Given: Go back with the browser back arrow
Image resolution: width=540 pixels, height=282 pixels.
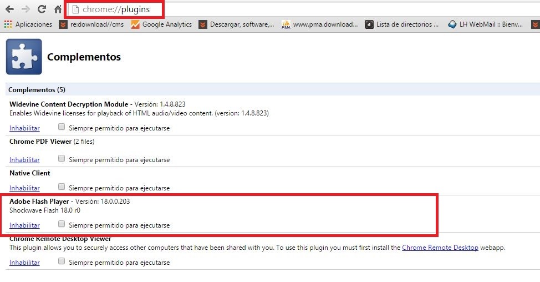Looking at the screenshot, I should tap(9, 9).
